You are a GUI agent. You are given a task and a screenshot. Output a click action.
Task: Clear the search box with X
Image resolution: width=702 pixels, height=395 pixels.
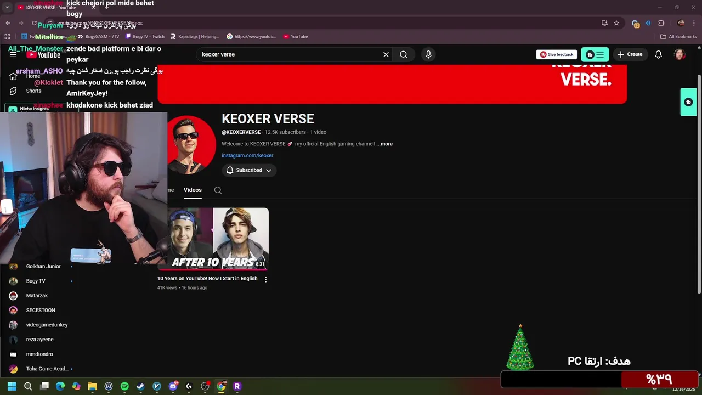click(386, 54)
